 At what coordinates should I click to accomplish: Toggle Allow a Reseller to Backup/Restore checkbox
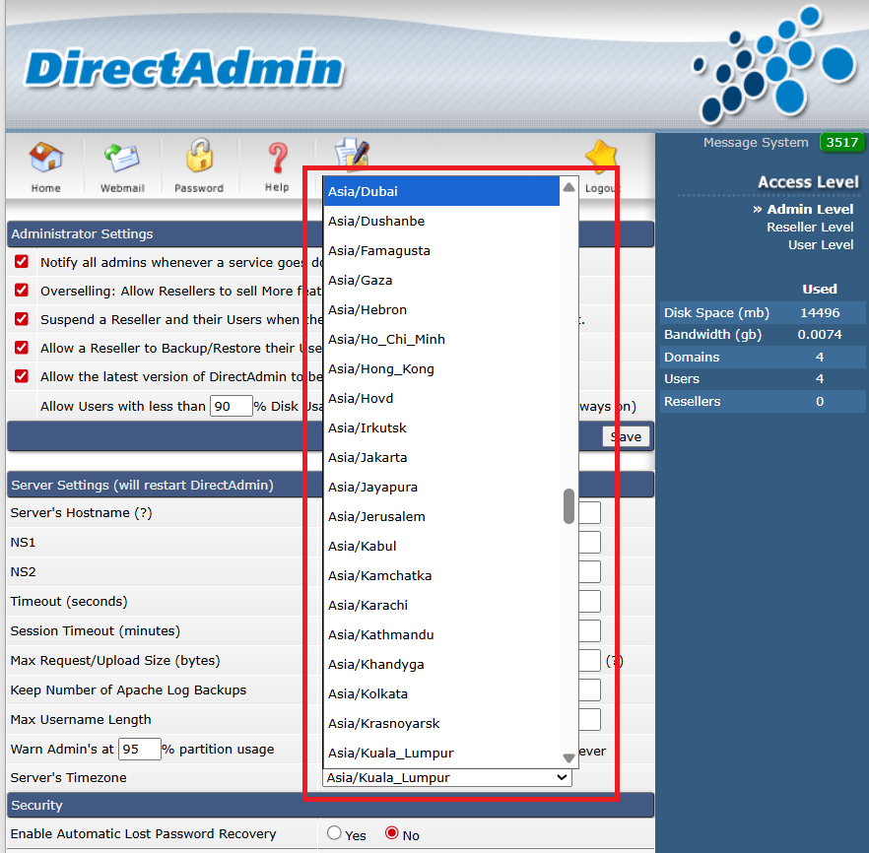click(22, 348)
